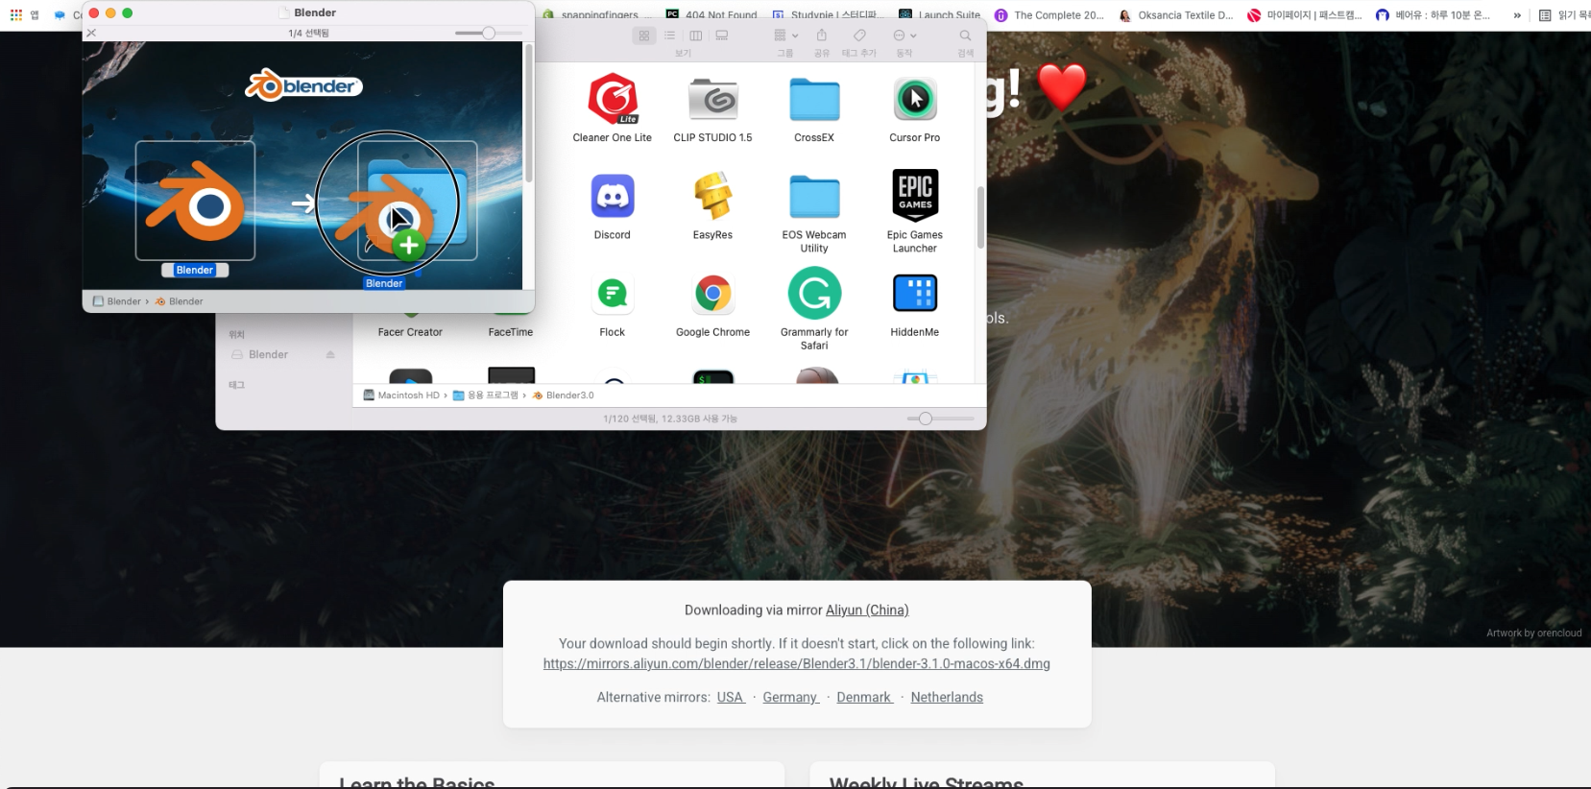Adjust the icon size slider in Blender window
Screen dimensions: 1591x789
tap(489, 33)
